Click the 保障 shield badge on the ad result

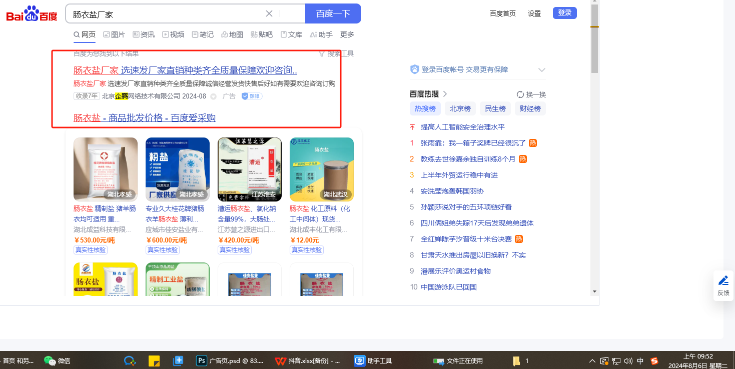tap(252, 96)
